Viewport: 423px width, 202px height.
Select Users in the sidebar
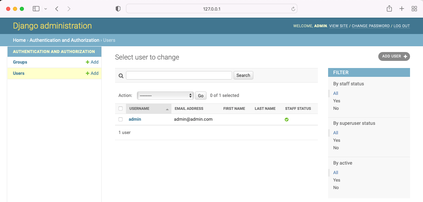click(19, 73)
